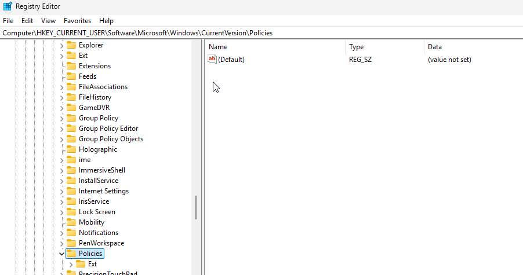Click the Holographic key folder icon
This screenshot has height=275, width=523.
tap(71, 149)
